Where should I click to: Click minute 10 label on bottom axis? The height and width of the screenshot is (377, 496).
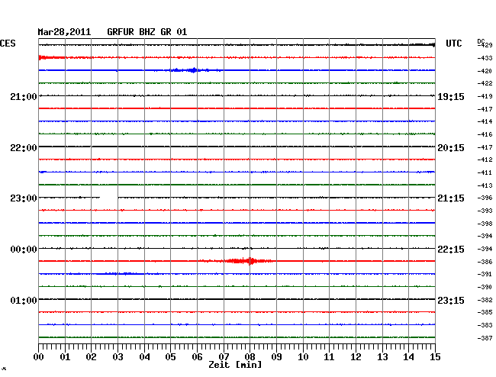[x=303, y=357]
